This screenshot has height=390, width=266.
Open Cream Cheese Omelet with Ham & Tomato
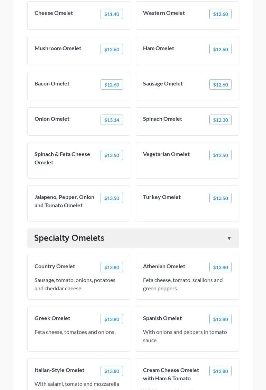pos(171,374)
